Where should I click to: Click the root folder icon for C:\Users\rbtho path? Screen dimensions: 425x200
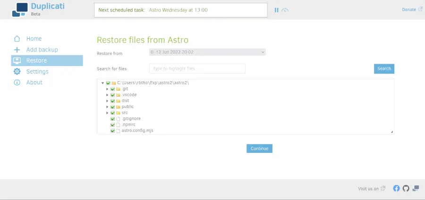(x=113, y=83)
